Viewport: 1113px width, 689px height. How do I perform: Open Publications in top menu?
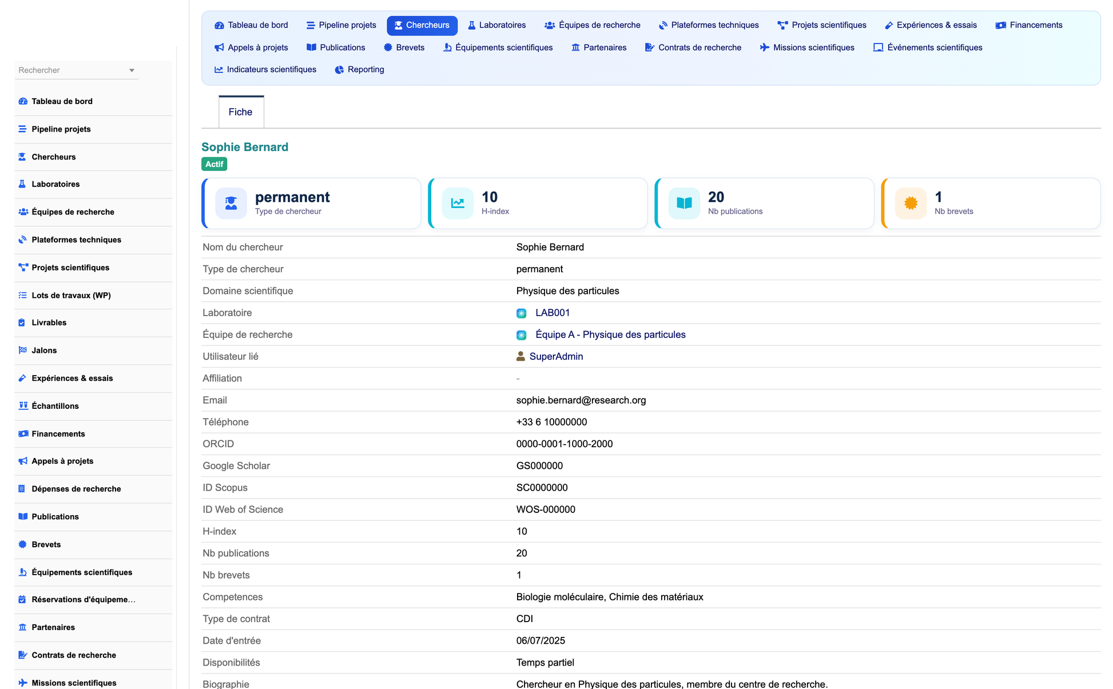pyautogui.click(x=336, y=47)
